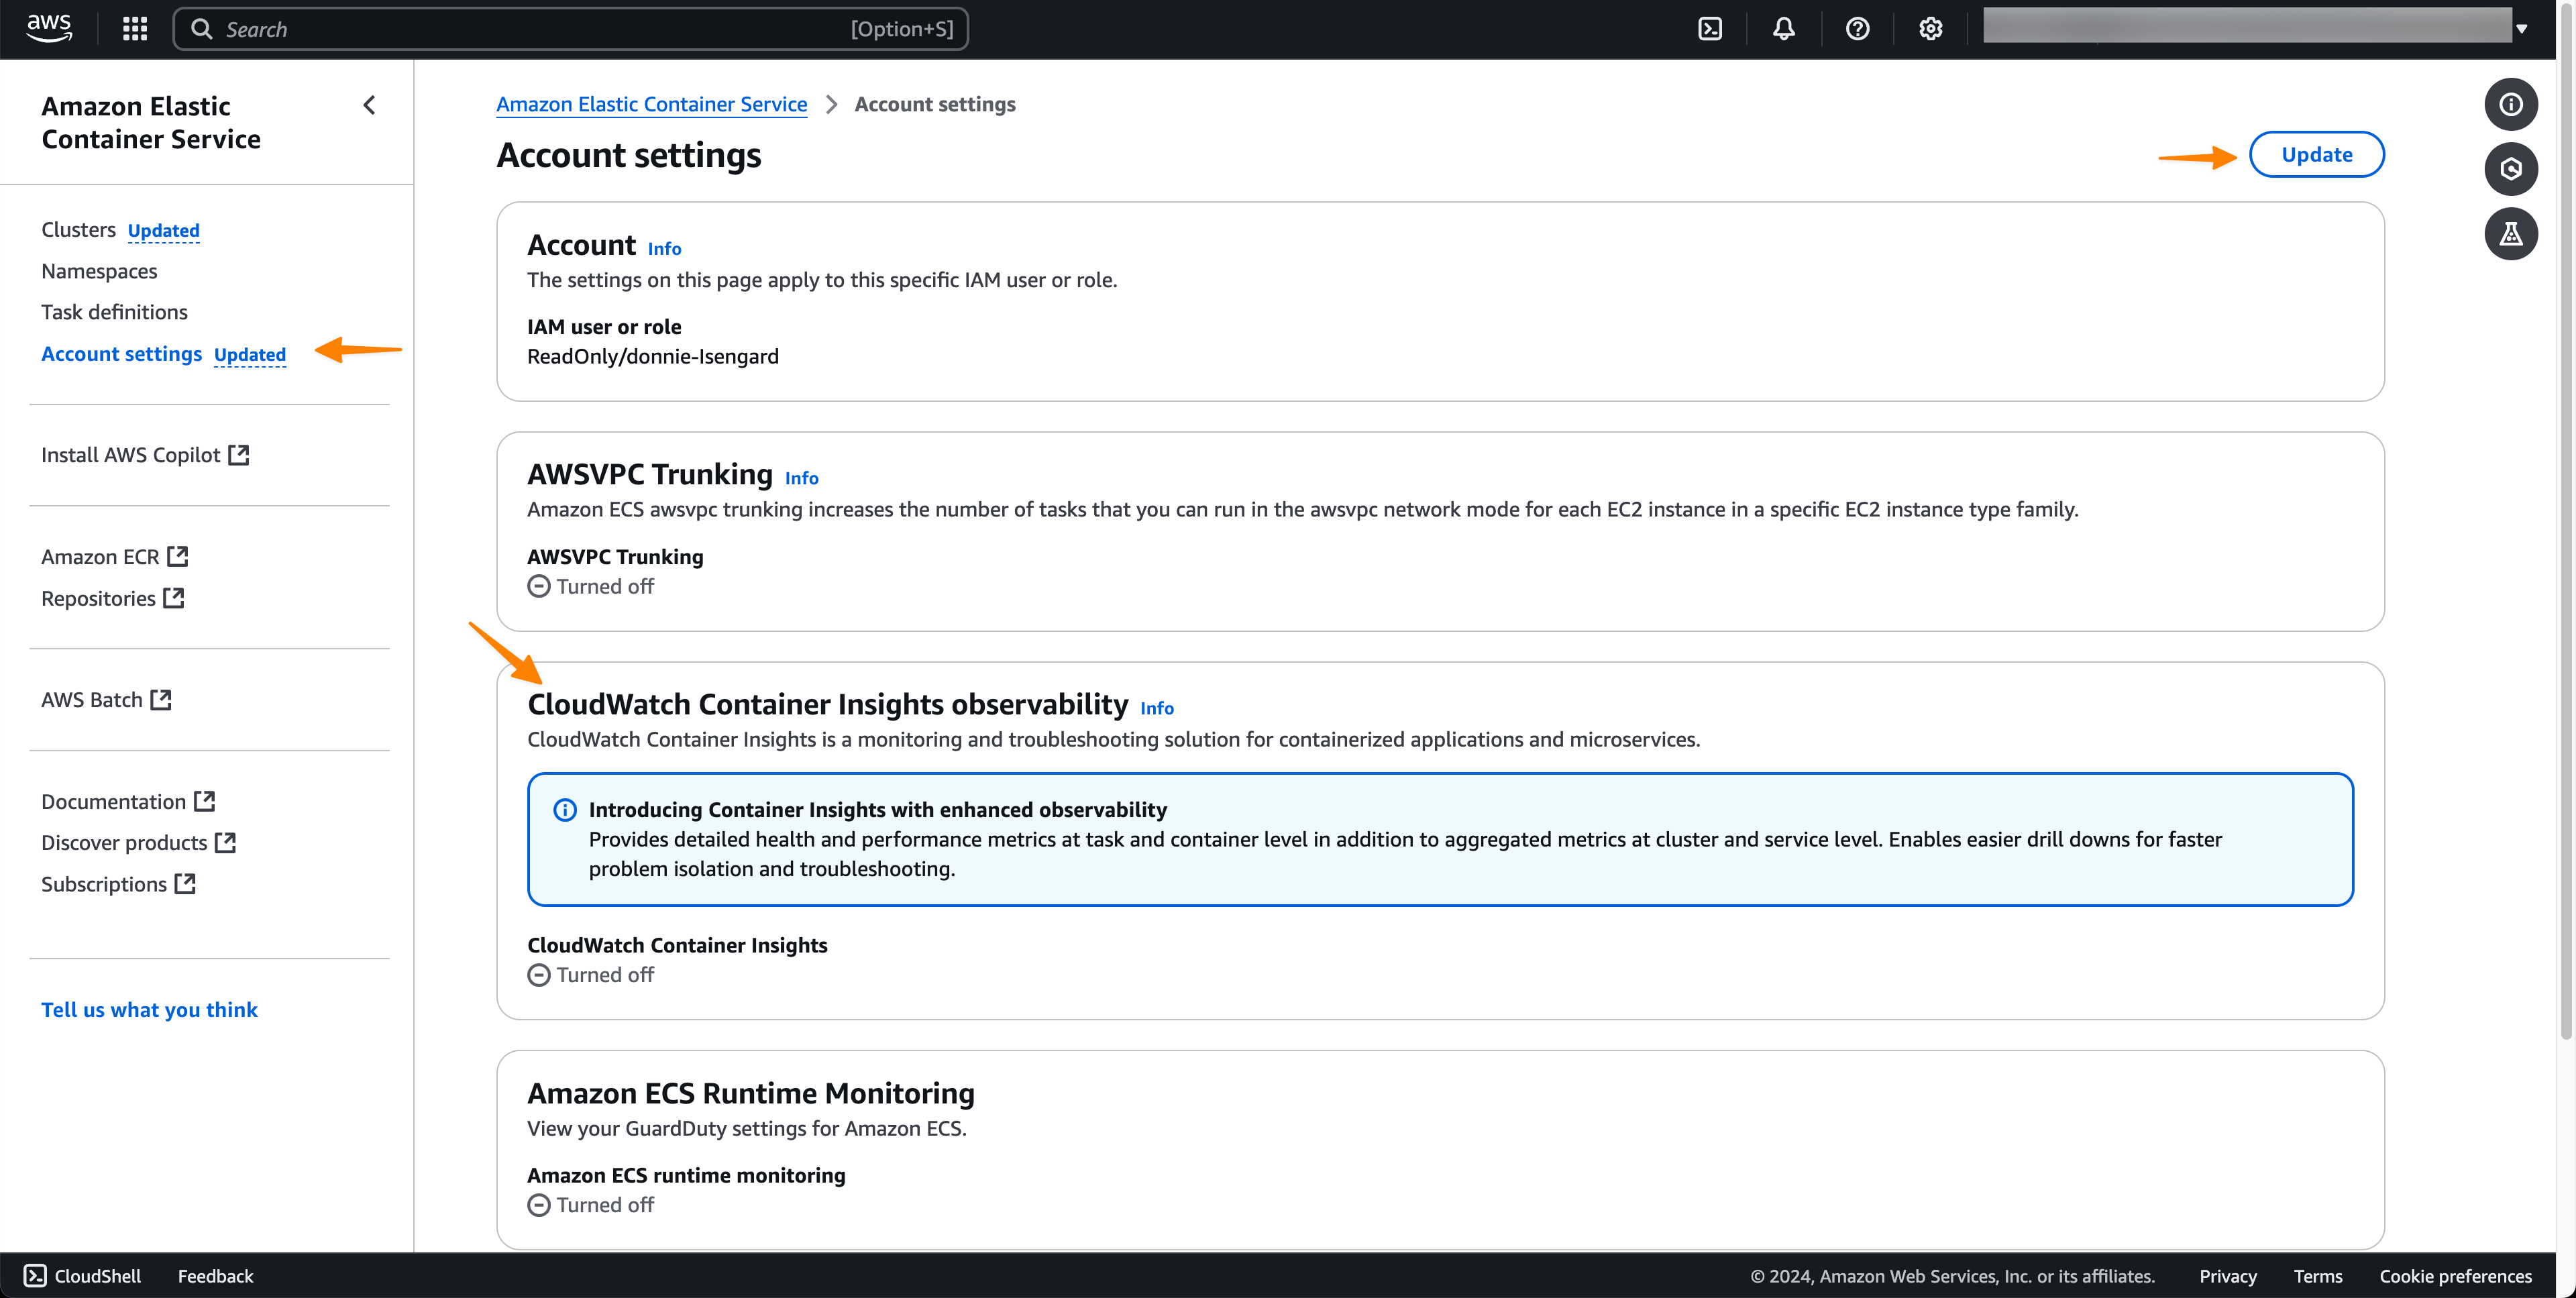Click Info next to AWSVPC Trunking

point(801,478)
